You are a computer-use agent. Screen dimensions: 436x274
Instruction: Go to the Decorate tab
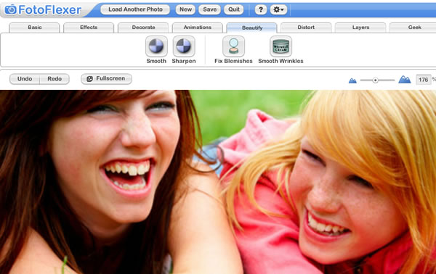tap(143, 28)
